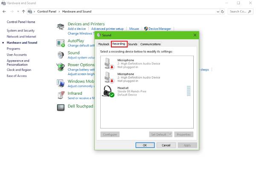This screenshot has width=256, height=178.
Task: Click the Search Control Panel field
Action: (x=240, y=12)
